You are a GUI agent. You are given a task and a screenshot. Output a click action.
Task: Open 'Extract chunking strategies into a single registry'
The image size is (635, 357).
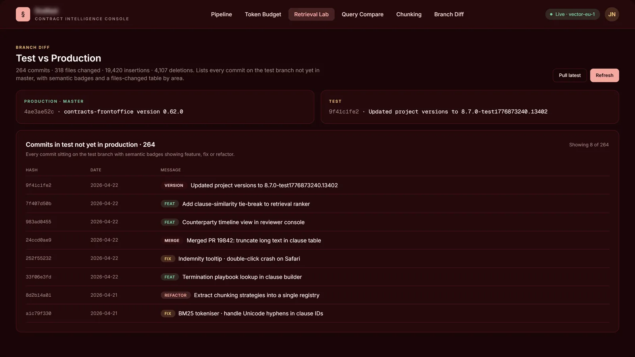256,295
